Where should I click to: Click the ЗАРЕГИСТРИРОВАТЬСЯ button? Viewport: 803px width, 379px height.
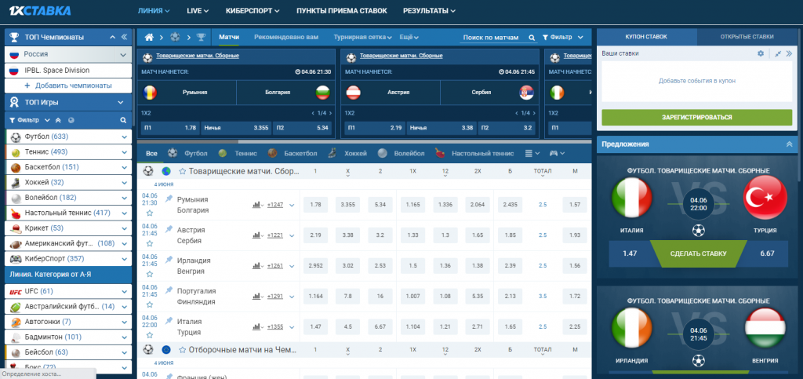696,117
